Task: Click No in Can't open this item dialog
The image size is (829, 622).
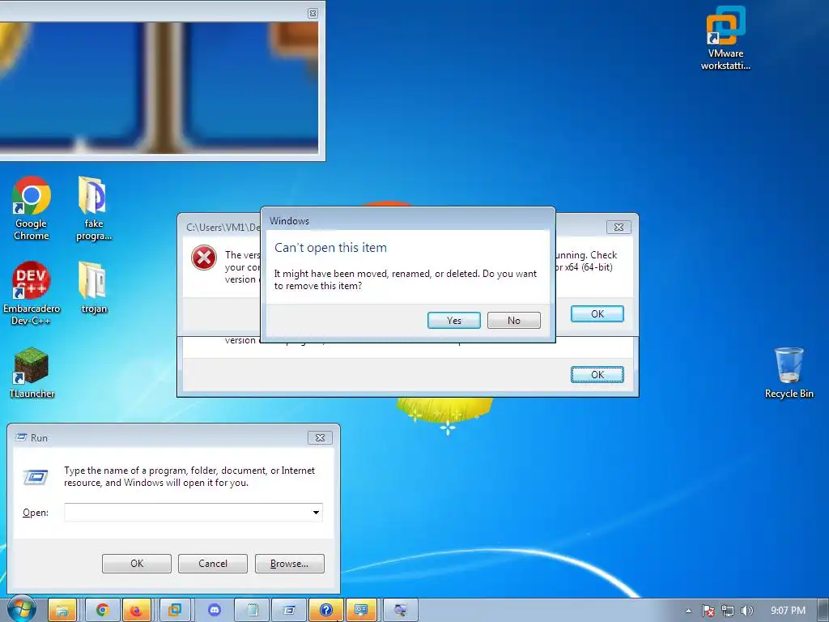Action: [x=513, y=320]
